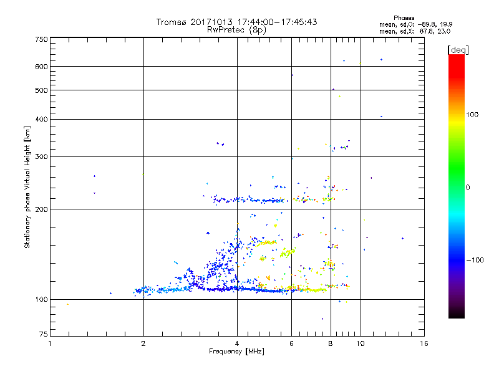Click the plot title 'Tromsø 20171013 17:44:00-17:45:43'
499x374 pixels.
236,22
